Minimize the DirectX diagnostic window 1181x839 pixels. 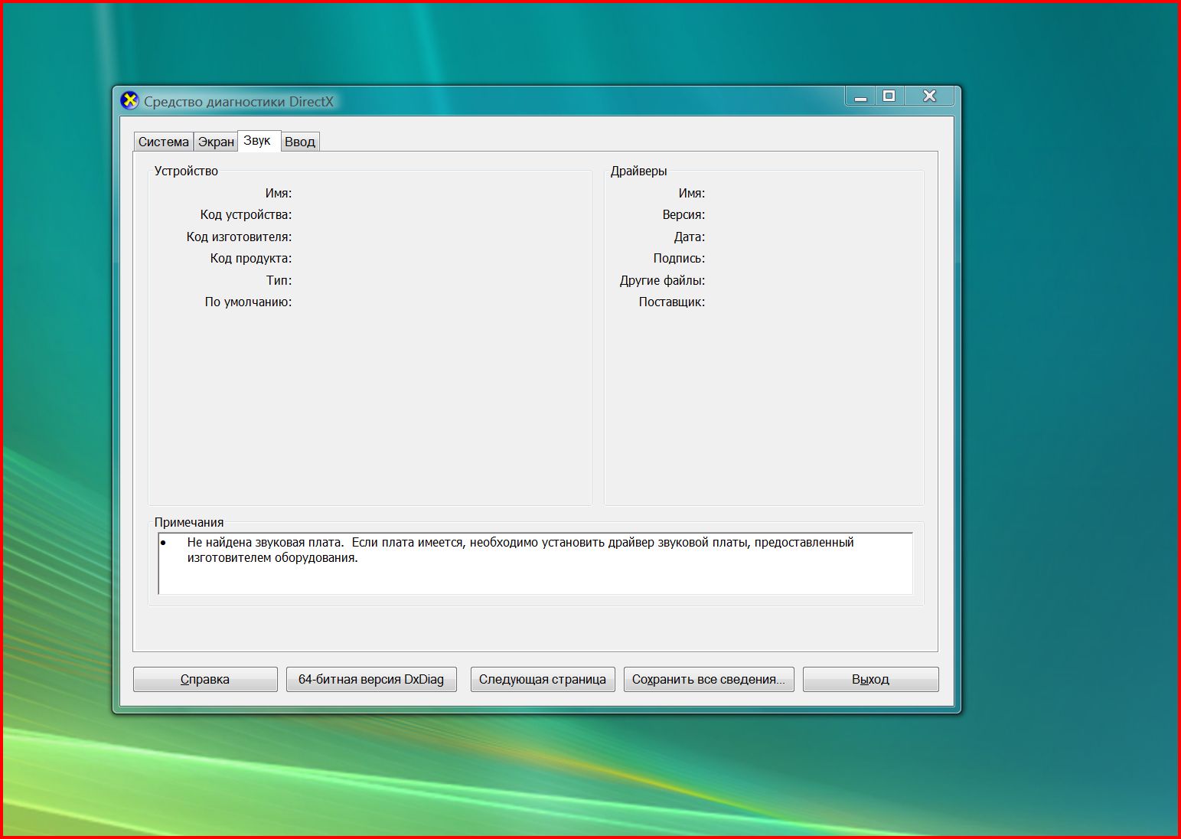[x=860, y=96]
